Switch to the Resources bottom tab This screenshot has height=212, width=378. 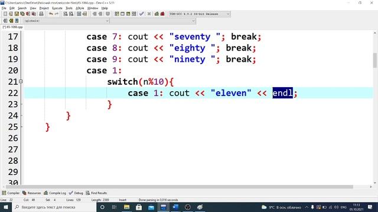tap(31, 193)
